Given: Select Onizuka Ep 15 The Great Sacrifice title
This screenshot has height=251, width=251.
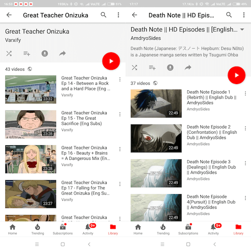Looking at the screenshot, I should pyautogui.click(x=84, y=118).
